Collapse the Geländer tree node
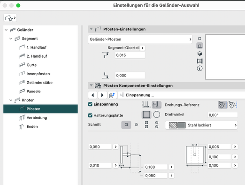This screenshot has height=185, width=245. point(6,30)
